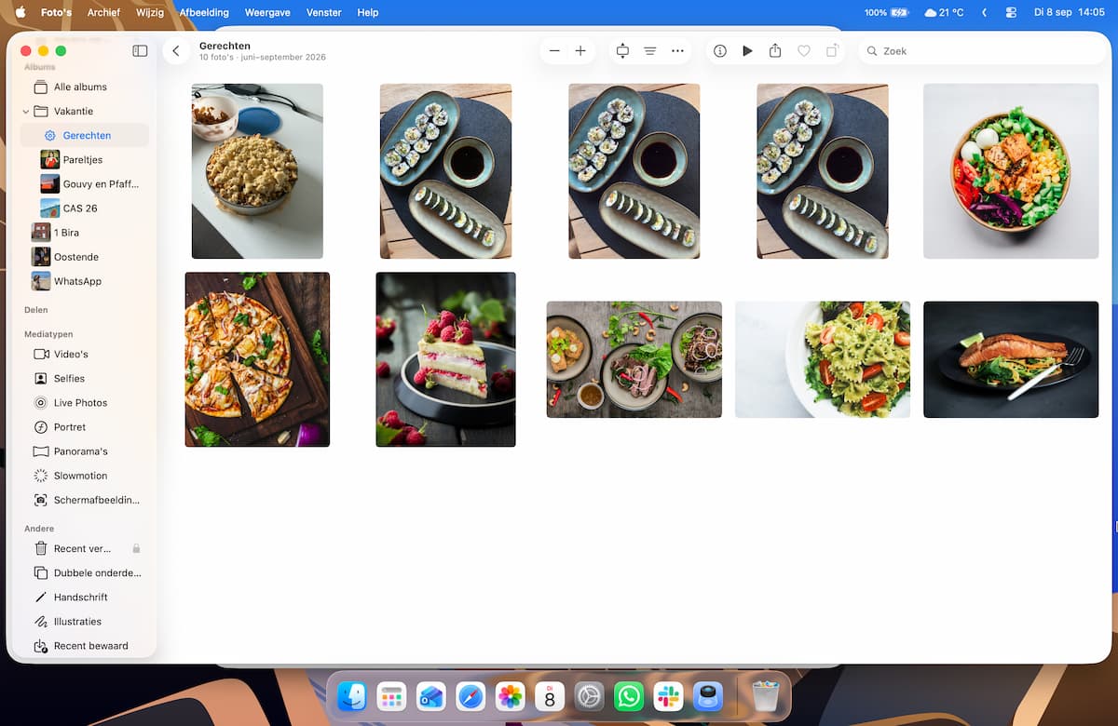
Task: Go back using the toolbar back chevron
Action: pos(176,51)
